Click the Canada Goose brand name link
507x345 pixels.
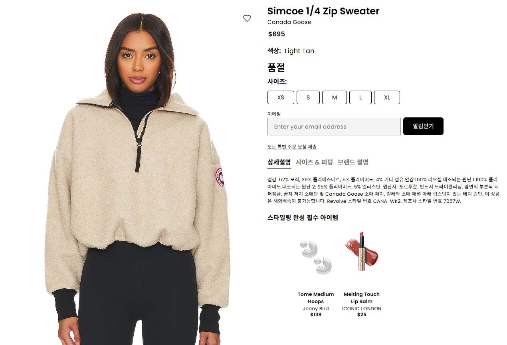pyautogui.click(x=289, y=22)
